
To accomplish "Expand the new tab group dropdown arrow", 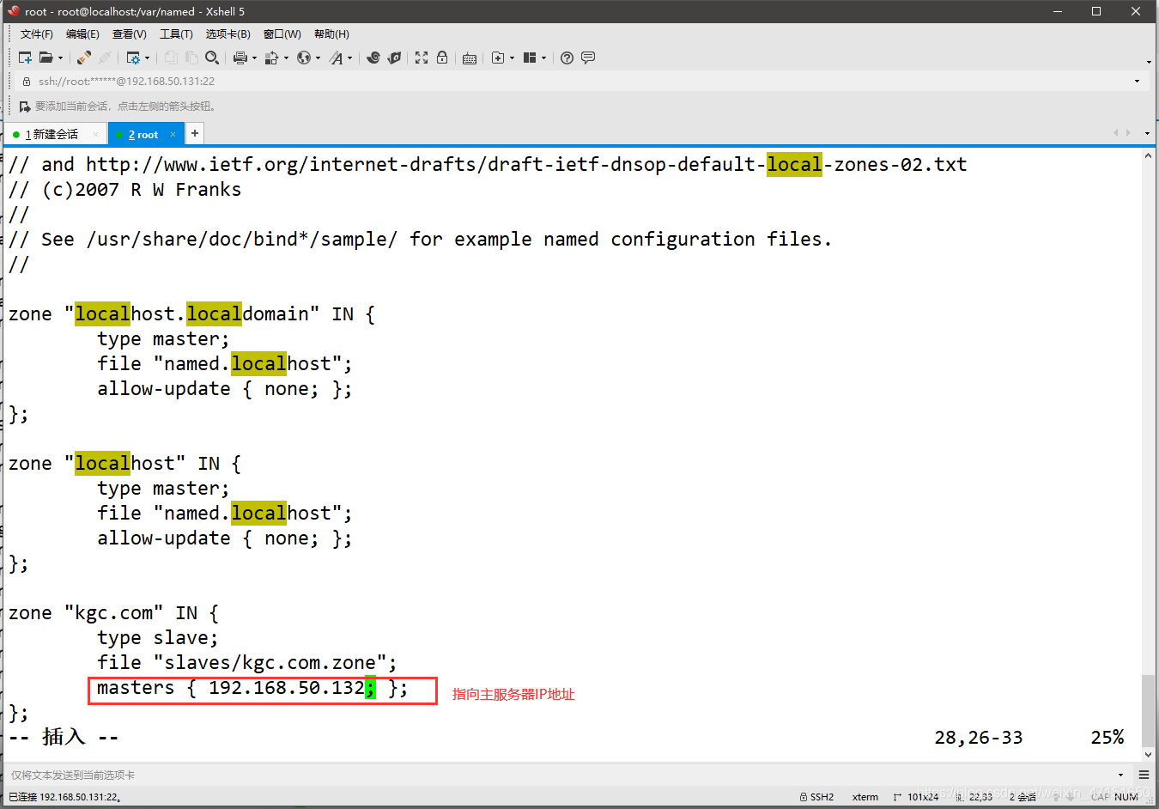I will pos(512,58).
